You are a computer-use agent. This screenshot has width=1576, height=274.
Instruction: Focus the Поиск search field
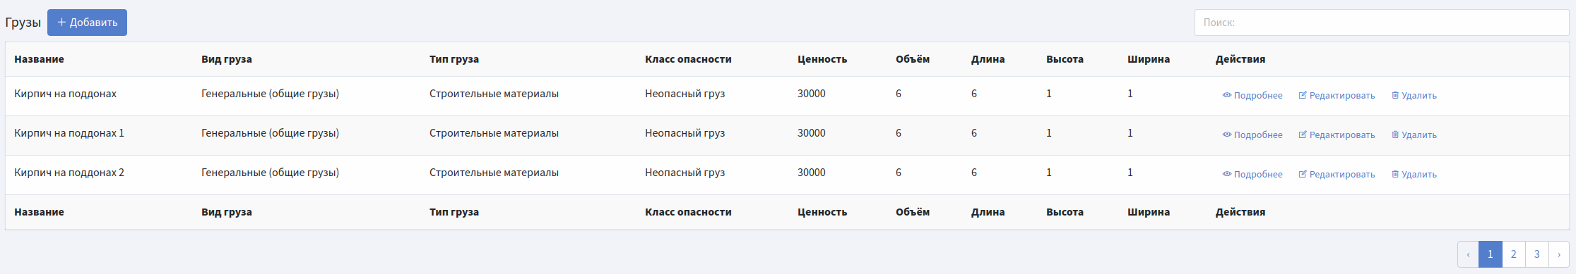1381,23
